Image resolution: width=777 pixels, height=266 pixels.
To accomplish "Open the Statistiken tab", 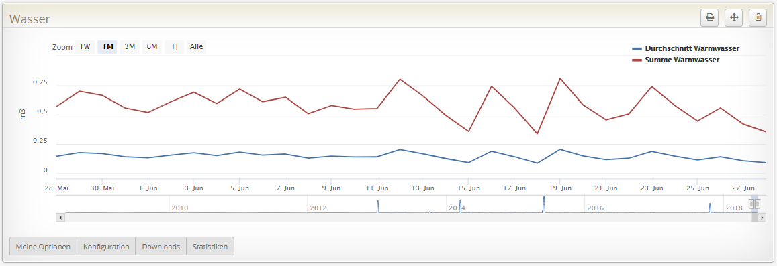I will pos(210,246).
